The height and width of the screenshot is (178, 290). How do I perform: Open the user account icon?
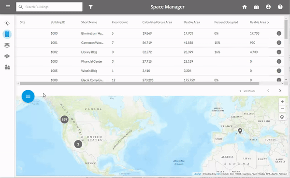pyautogui.click(x=268, y=7)
